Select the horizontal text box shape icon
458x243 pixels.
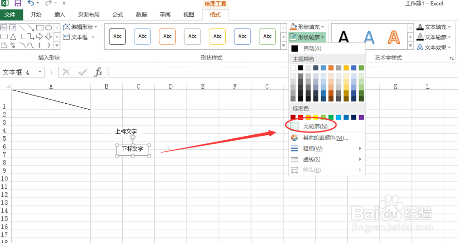[4, 27]
